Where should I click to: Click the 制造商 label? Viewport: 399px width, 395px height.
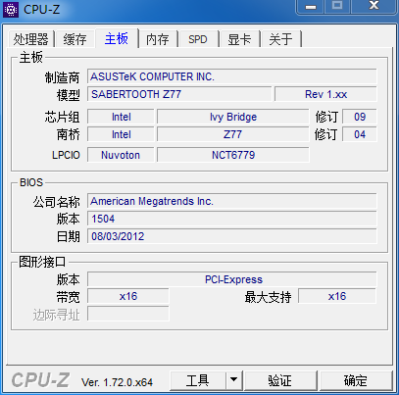[62, 77]
